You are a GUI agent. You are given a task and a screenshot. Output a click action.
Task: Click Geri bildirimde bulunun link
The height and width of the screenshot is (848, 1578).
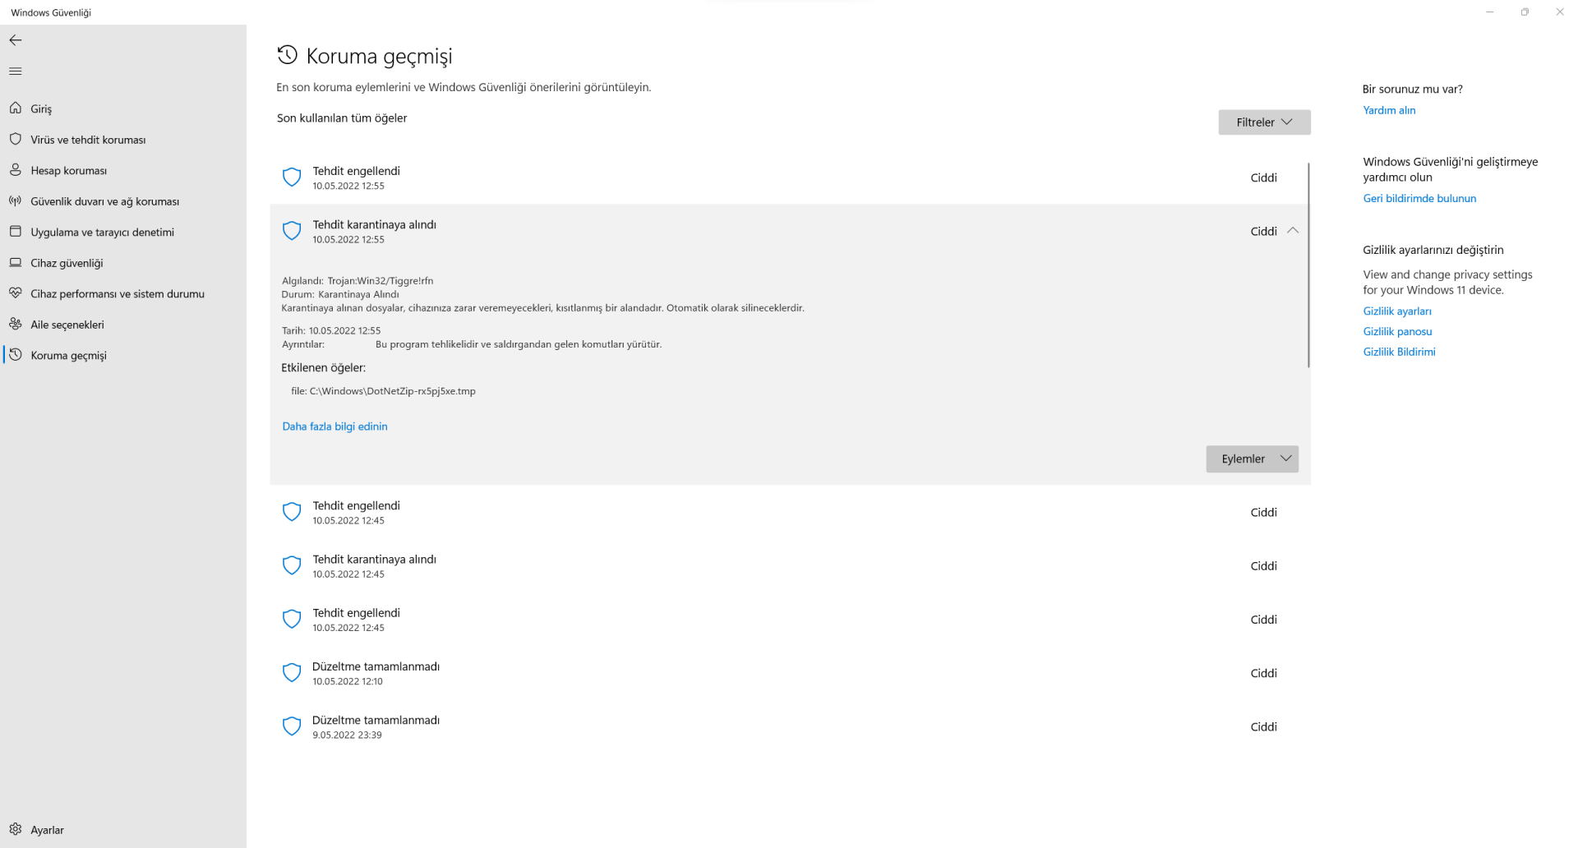[1419, 198]
